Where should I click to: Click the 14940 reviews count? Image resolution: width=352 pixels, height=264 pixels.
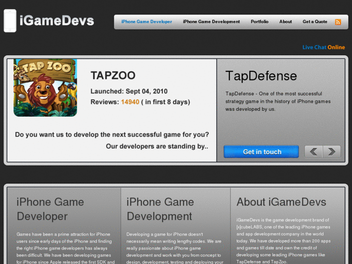130,102
